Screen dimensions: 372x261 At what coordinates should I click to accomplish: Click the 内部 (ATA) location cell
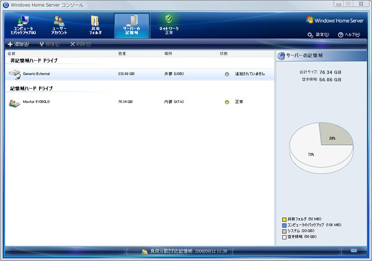point(174,102)
